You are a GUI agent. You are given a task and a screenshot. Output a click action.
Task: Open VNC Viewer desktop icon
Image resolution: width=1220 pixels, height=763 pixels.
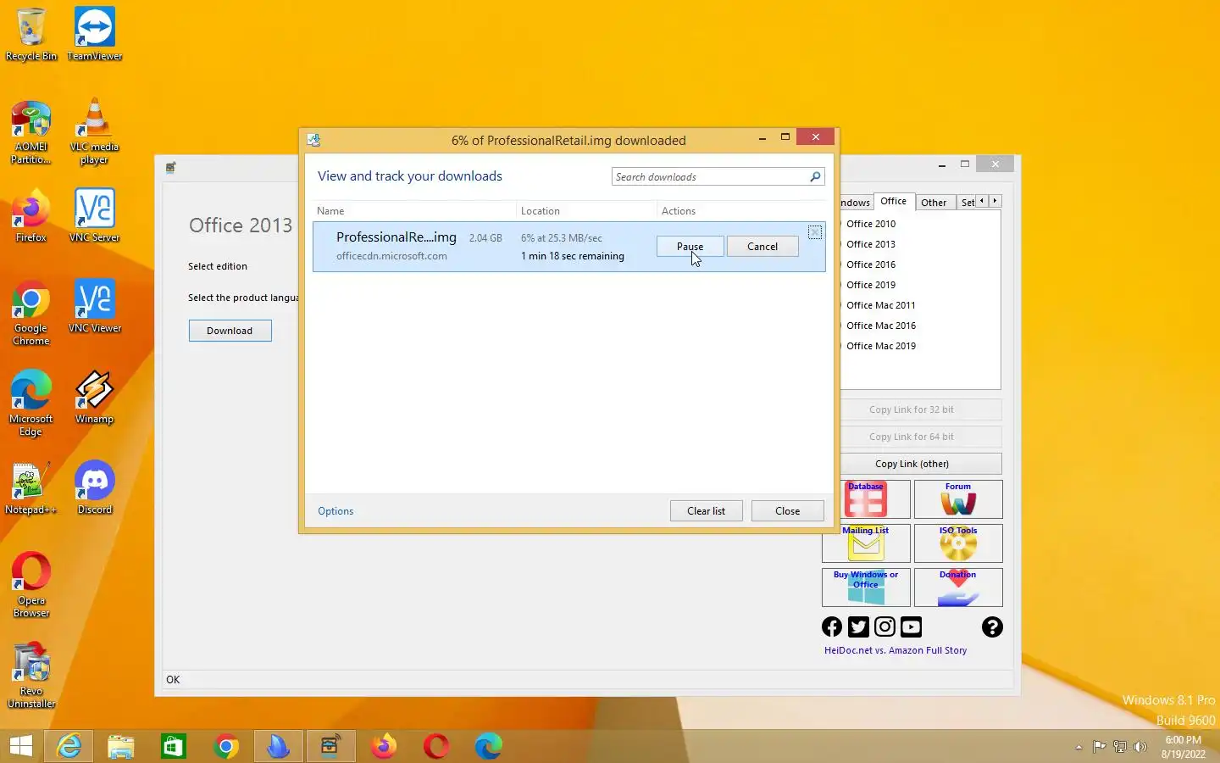(x=94, y=307)
